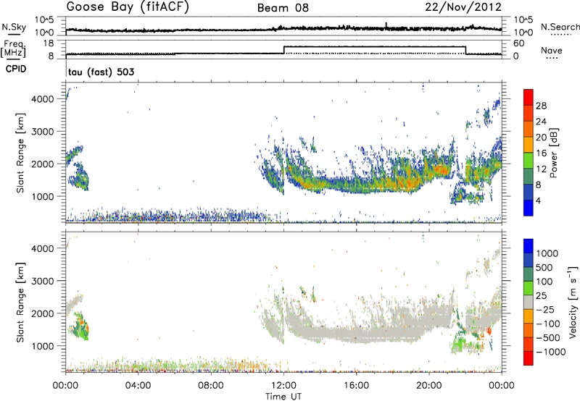Click the '16' label on Power colorbar

pos(541,153)
